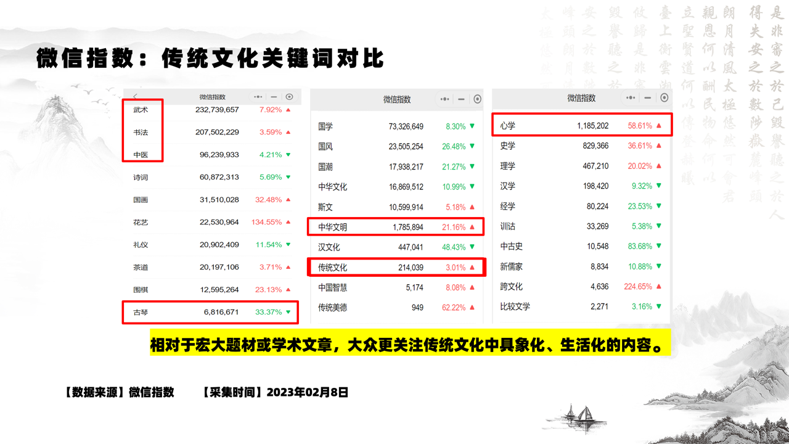This screenshot has height=444, width=789.
Task: Click the 中华文明 keyword
Action: click(x=333, y=228)
